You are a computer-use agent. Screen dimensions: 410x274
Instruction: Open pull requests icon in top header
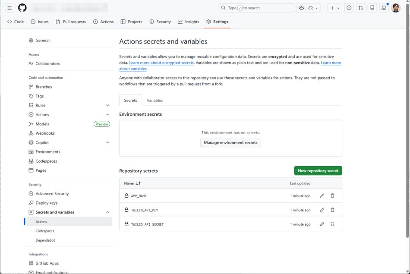click(360, 8)
